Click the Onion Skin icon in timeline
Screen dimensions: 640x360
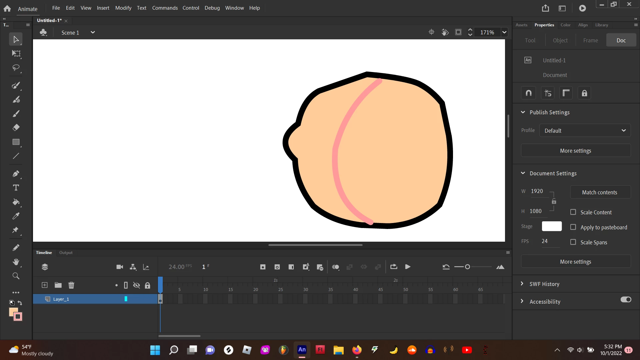click(336, 267)
